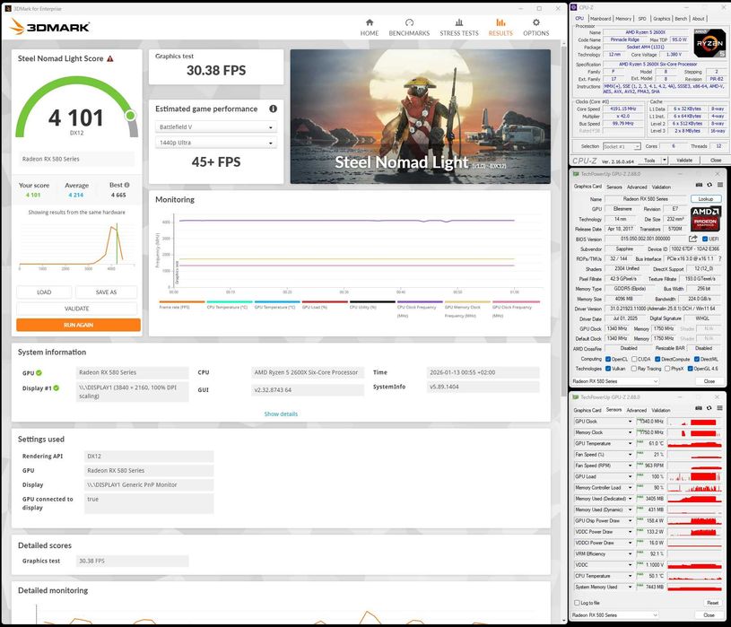
Task: Click SAVE AS button in 3DMark
Action: click(x=107, y=292)
